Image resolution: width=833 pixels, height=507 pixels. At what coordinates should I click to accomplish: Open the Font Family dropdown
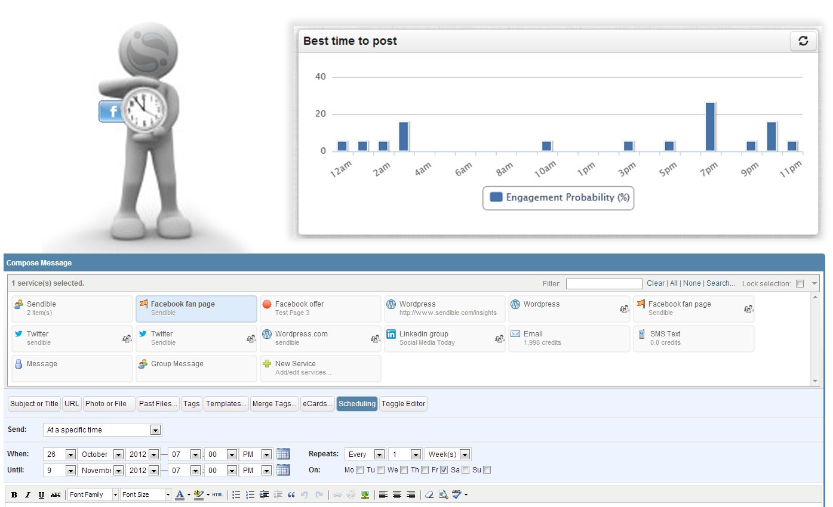pyautogui.click(x=93, y=494)
